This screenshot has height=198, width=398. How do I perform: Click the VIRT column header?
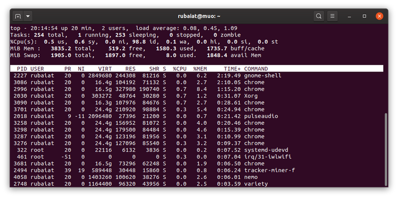pyautogui.click(x=105, y=69)
